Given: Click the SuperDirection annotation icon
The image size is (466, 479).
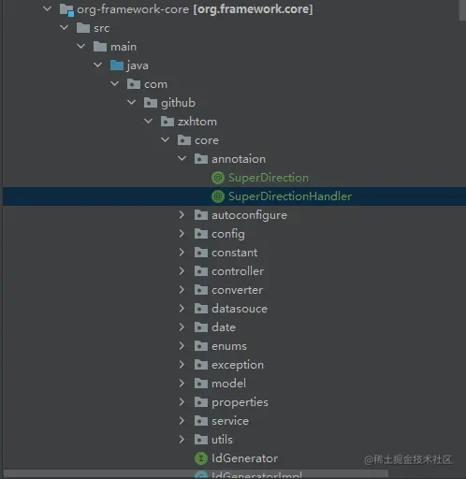Looking at the screenshot, I should 218,178.
